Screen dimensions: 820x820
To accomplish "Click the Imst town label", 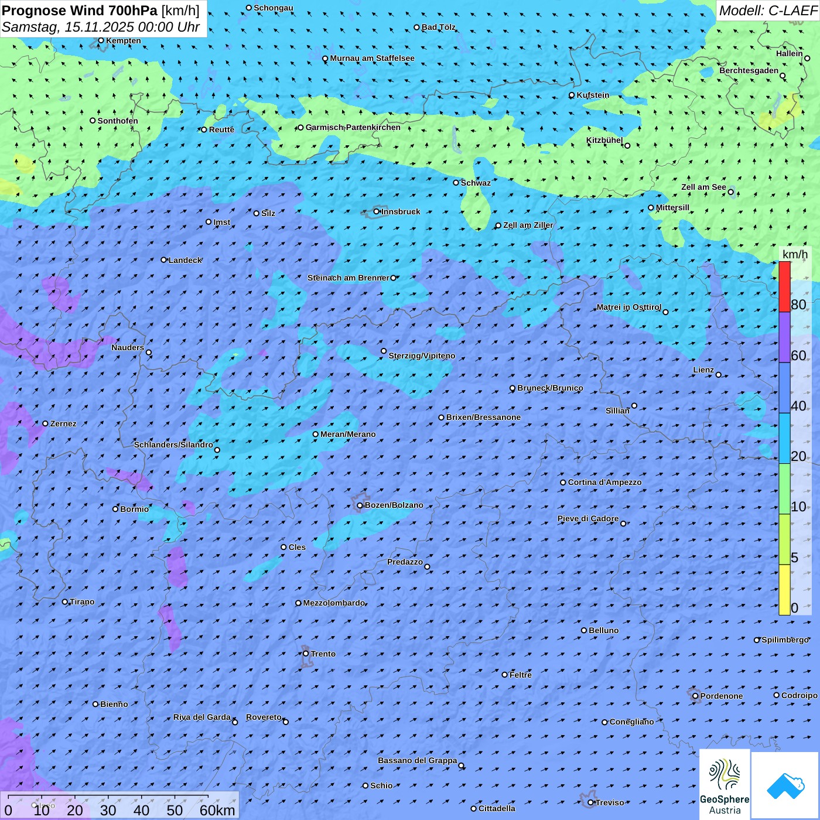I will 221,222.
